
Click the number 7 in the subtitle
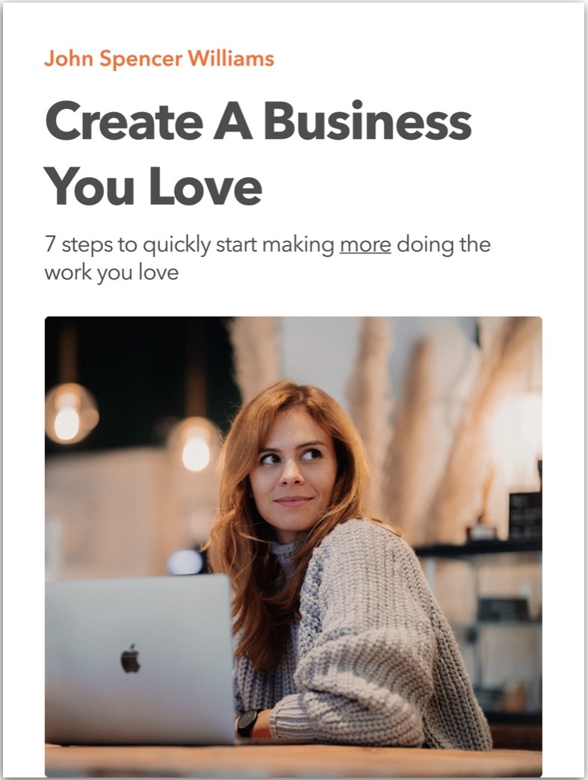pos(50,245)
